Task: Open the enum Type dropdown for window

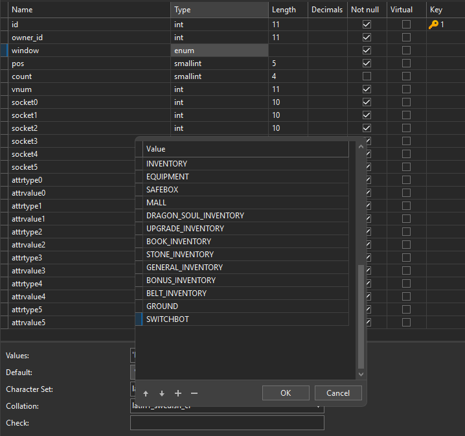Action: (x=219, y=51)
